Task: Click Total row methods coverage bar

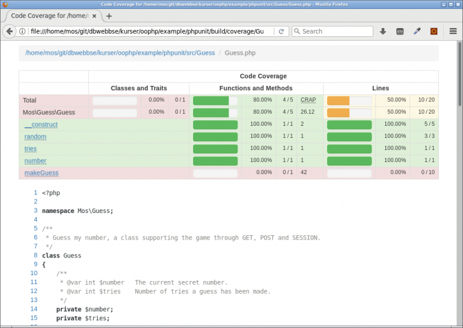Action: pyautogui.click(x=215, y=100)
